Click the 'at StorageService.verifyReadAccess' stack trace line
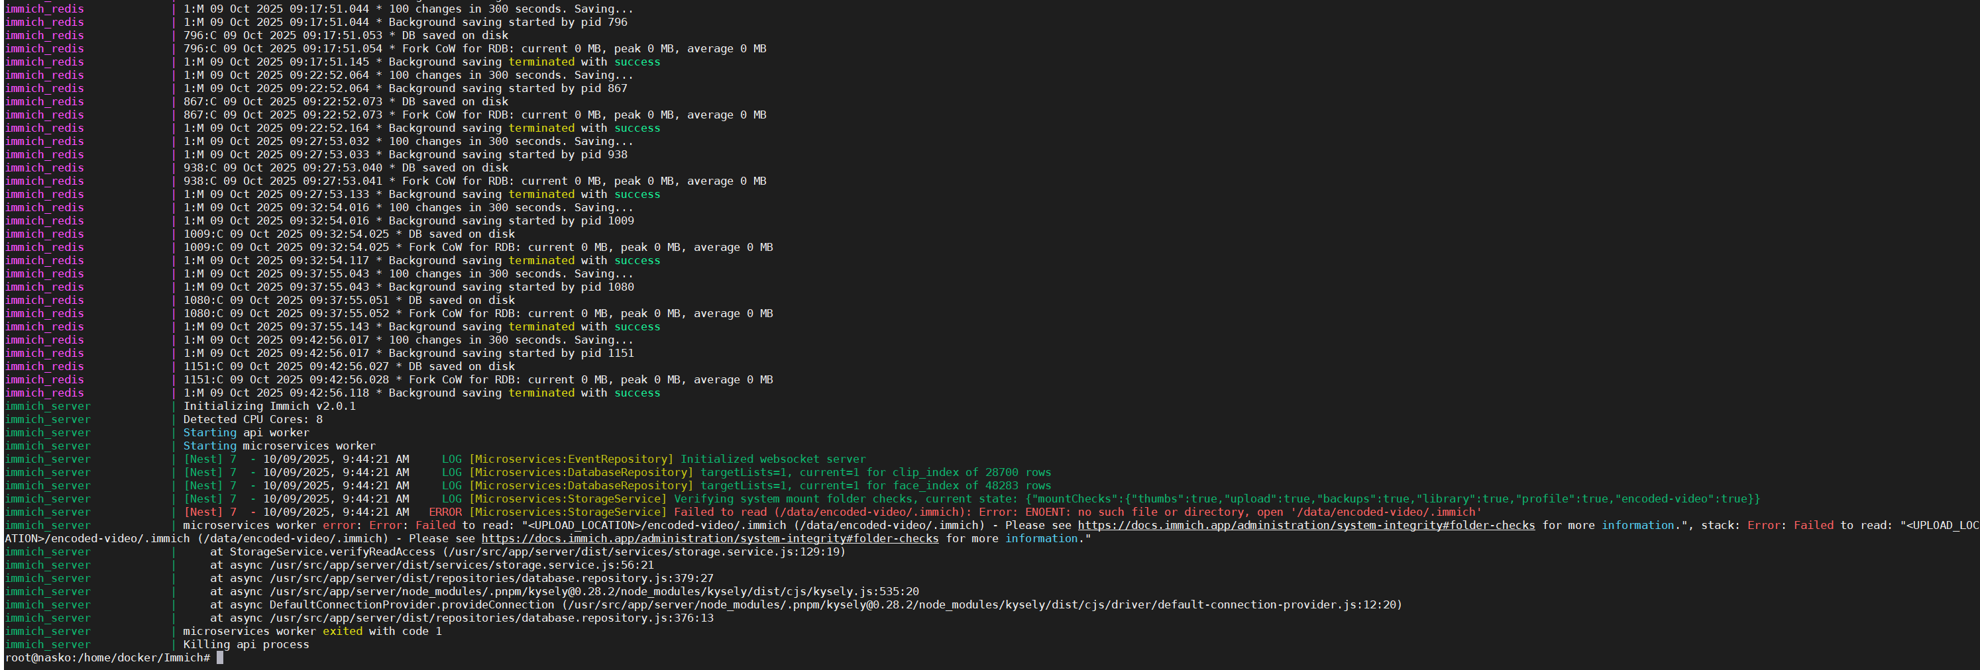 click(x=527, y=551)
